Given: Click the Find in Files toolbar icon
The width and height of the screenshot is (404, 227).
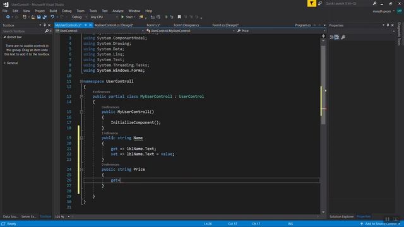Looking at the screenshot, I should [141, 17].
